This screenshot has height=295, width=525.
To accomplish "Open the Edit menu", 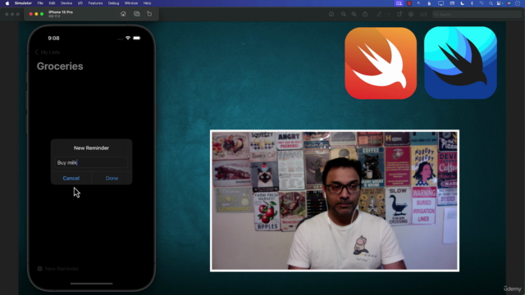I will point(52,3).
